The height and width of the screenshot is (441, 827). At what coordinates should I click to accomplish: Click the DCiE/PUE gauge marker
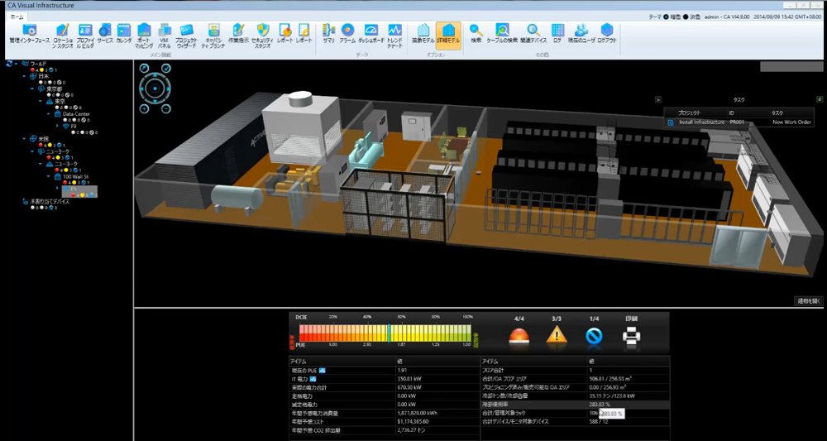click(390, 333)
